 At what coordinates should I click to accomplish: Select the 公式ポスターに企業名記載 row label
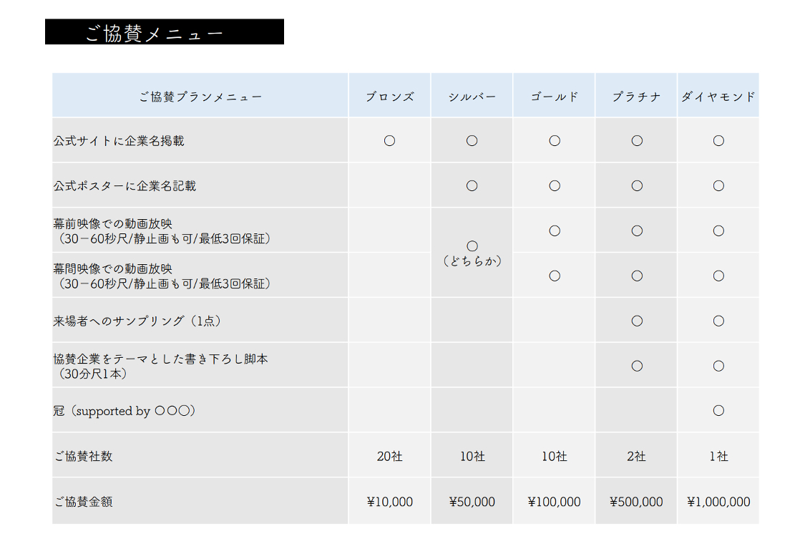coord(125,186)
